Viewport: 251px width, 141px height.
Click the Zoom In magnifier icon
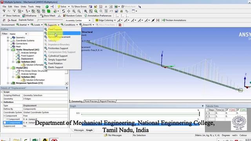pos(74,11)
